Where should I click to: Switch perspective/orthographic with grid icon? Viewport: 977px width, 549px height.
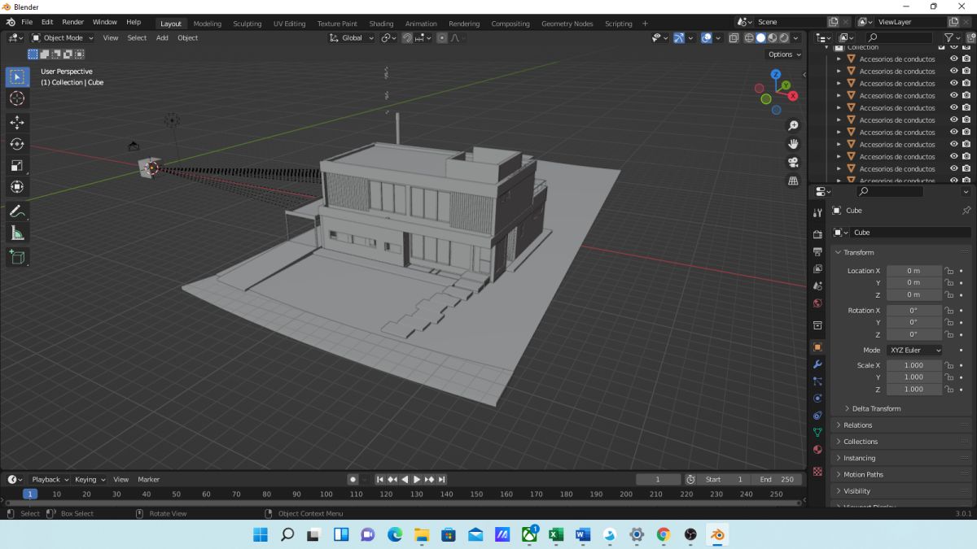coord(793,181)
